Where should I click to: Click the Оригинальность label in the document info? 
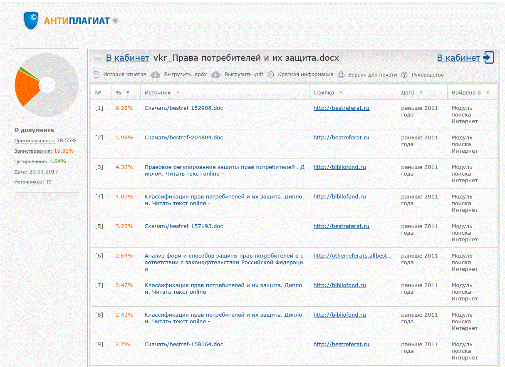(35, 141)
